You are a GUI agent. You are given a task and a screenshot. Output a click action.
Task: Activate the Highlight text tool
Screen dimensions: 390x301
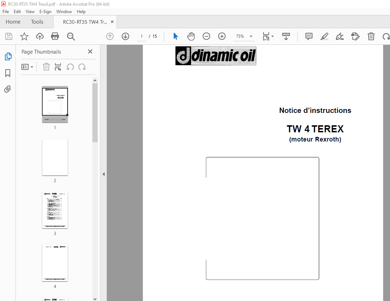pos(324,36)
